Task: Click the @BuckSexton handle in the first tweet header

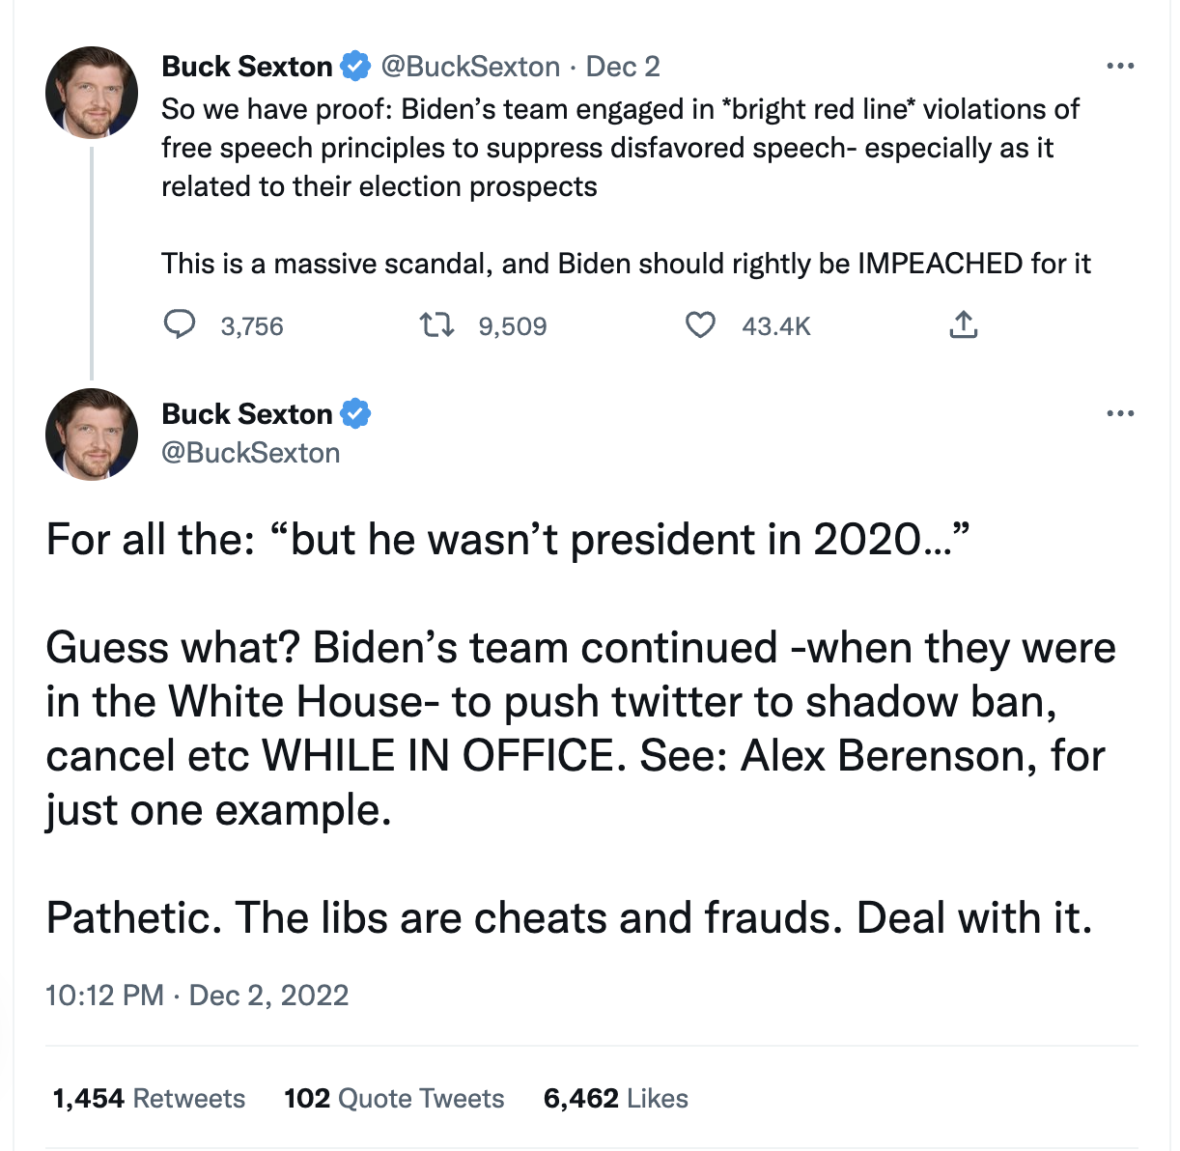Action: click(470, 66)
